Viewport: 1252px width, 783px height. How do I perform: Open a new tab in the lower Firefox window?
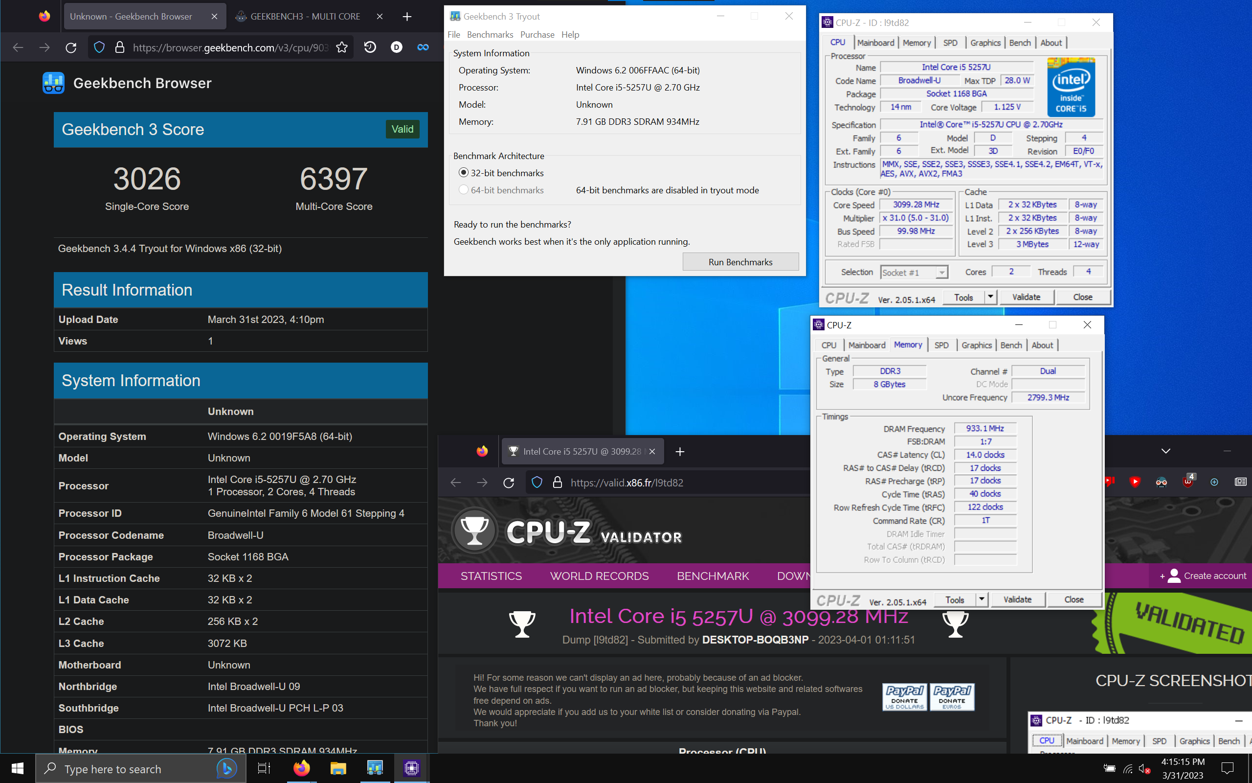pos(680,452)
